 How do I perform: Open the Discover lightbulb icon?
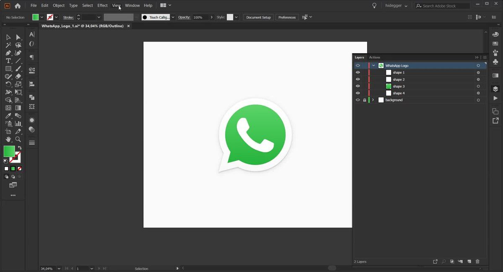(374, 6)
